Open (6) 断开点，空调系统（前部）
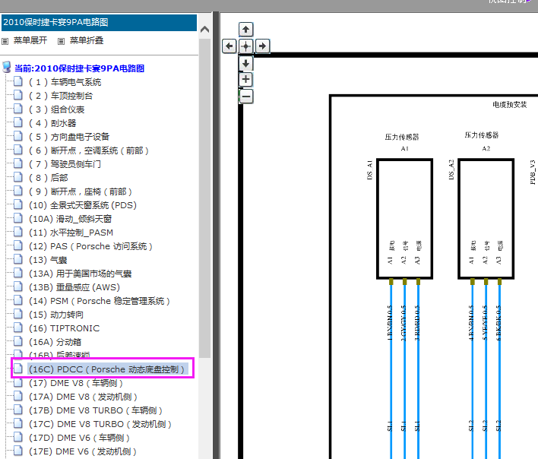The image size is (538, 459). pos(89,150)
